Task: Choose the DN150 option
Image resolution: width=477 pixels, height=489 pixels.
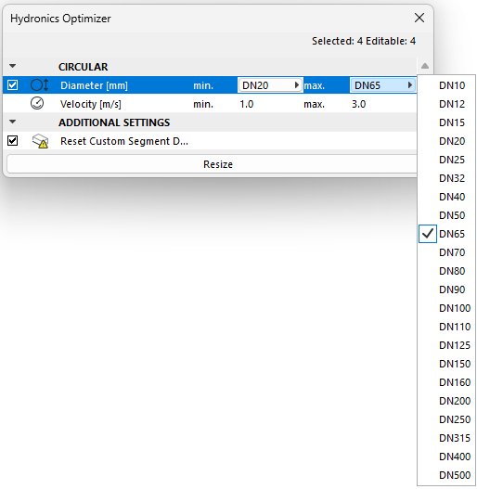Action: point(446,364)
